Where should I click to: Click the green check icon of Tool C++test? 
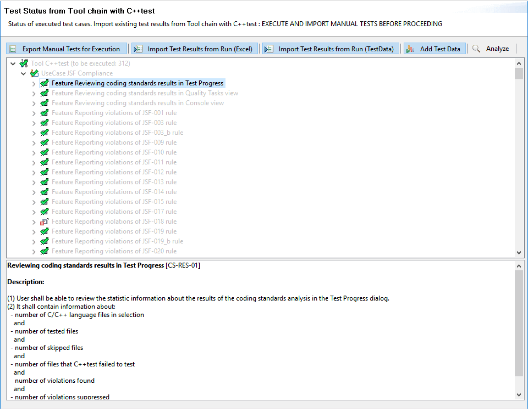point(24,63)
